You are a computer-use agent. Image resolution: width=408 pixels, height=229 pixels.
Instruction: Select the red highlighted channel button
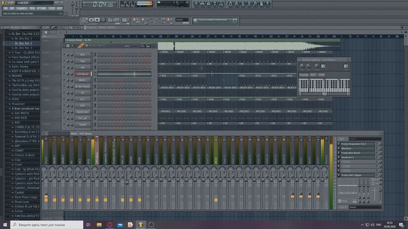point(83,74)
